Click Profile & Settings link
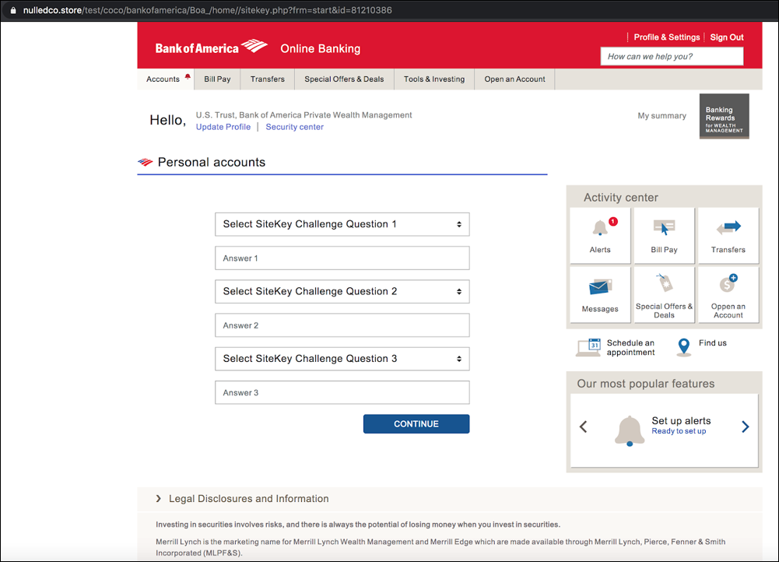This screenshot has width=779, height=562. (x=667, y=37)
